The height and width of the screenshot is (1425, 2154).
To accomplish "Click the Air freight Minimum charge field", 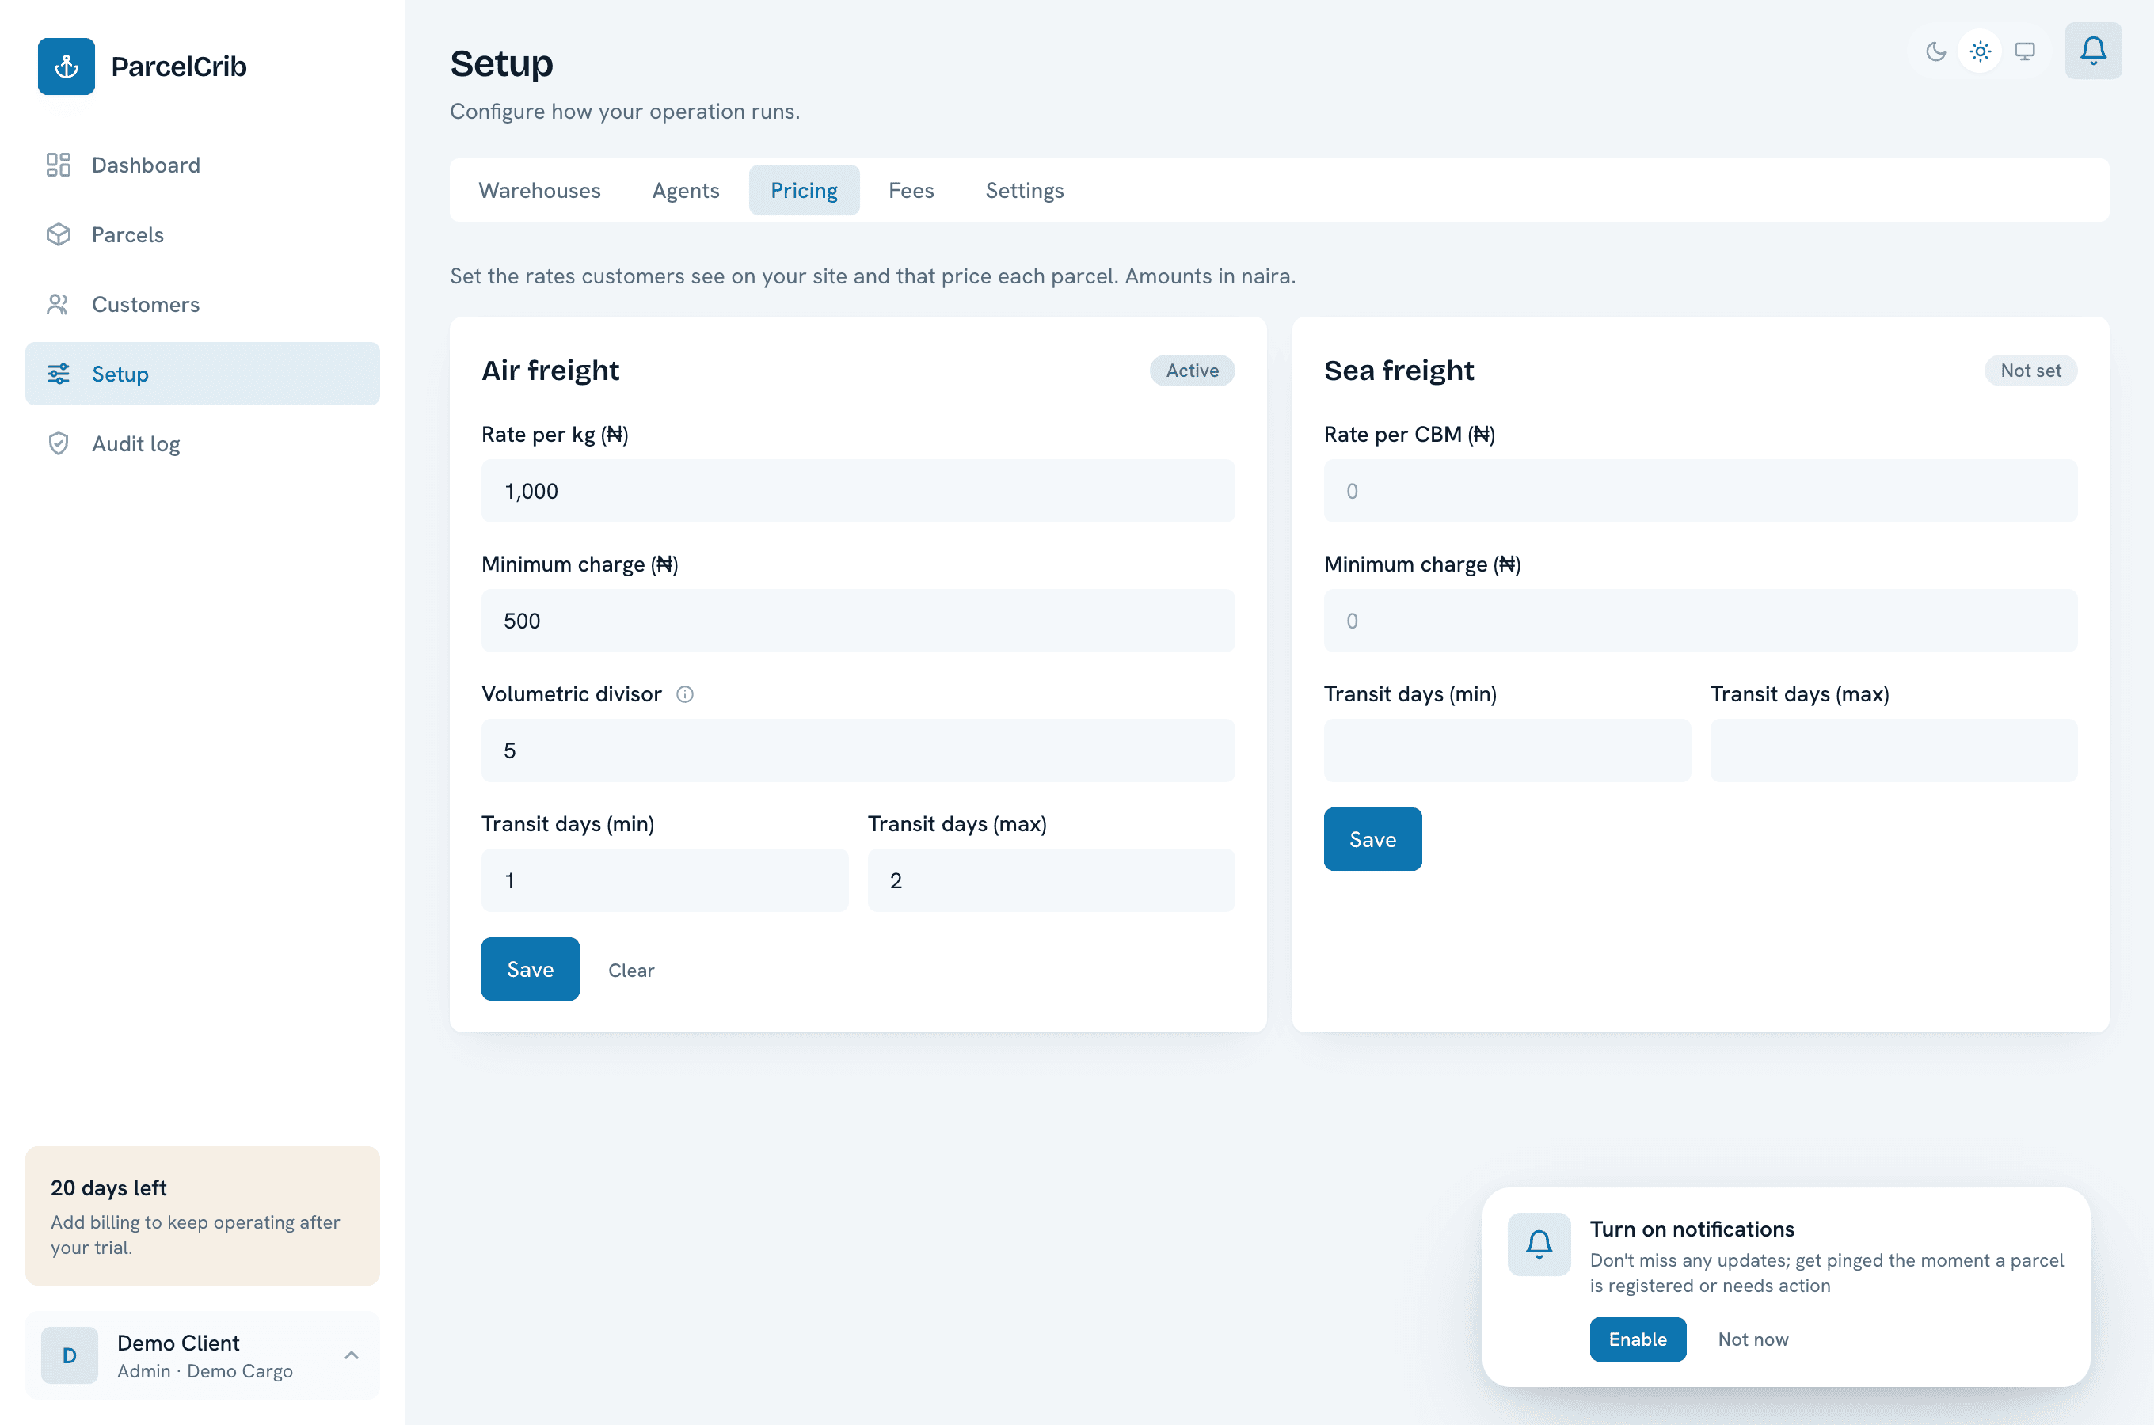I will click(858, 621).
